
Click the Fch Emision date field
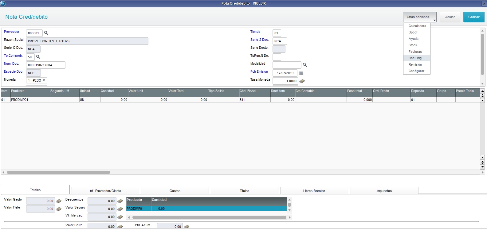point(285,73)
